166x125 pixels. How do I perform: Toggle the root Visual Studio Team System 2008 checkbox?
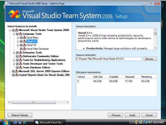(x=13, y=30)
